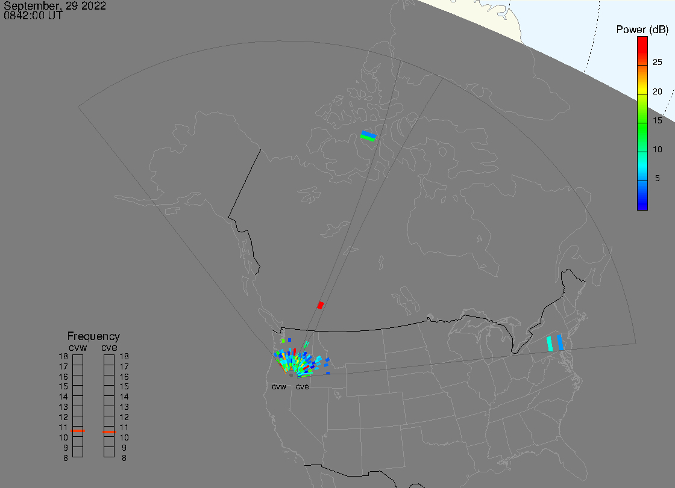675x488 pixels.
Task: Click the "5" label on the power scale
Action: [657, 178]
